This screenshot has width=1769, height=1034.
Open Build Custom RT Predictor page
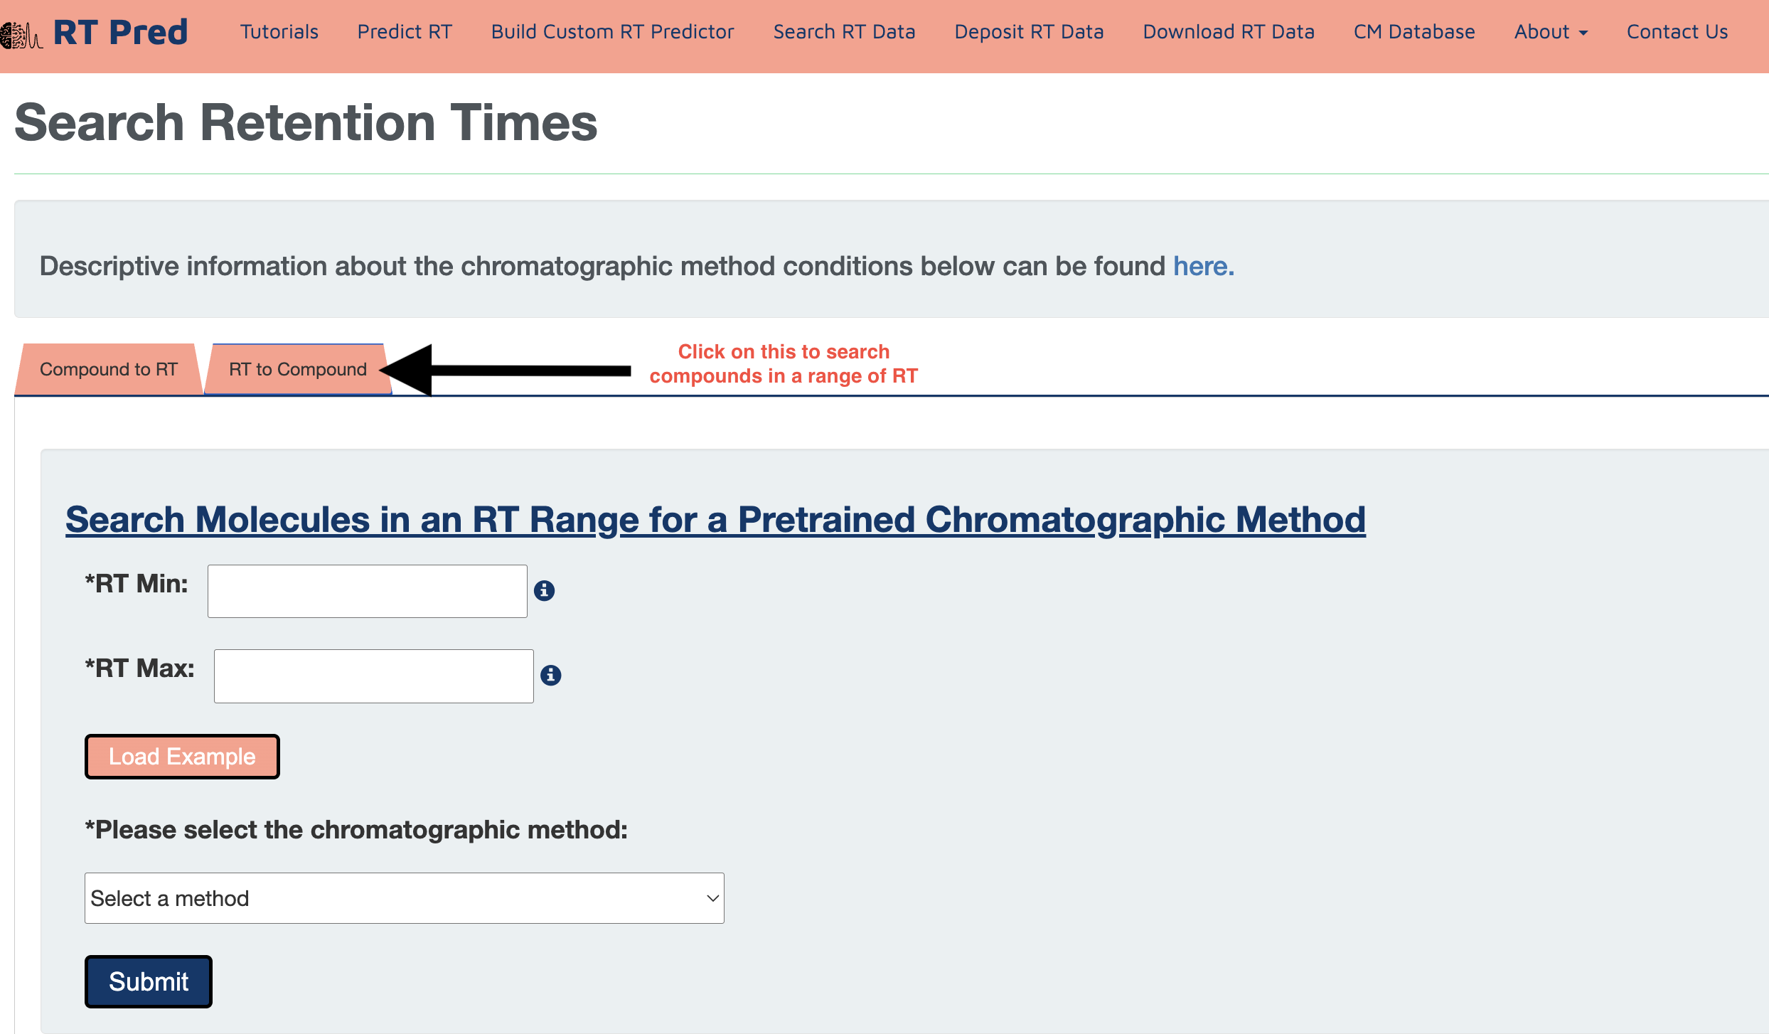(x=612, y=32)
